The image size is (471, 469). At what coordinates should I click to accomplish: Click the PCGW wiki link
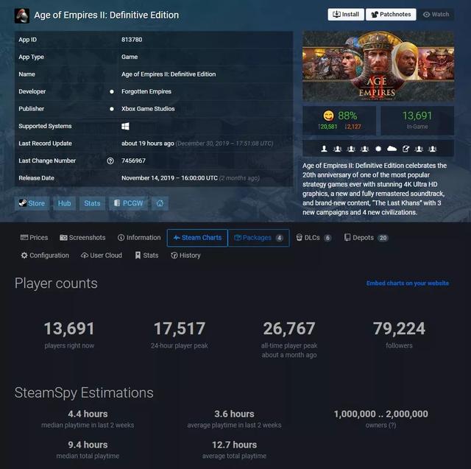pos(129,203)
